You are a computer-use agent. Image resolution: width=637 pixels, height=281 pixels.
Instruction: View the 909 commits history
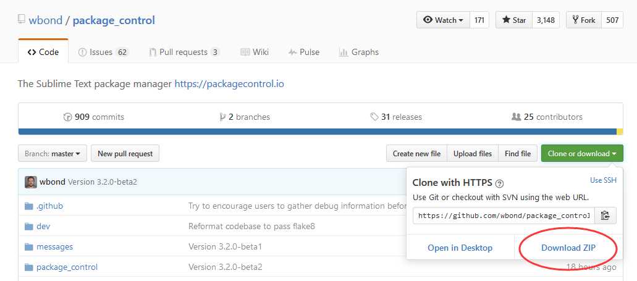[x=94, y=117]
